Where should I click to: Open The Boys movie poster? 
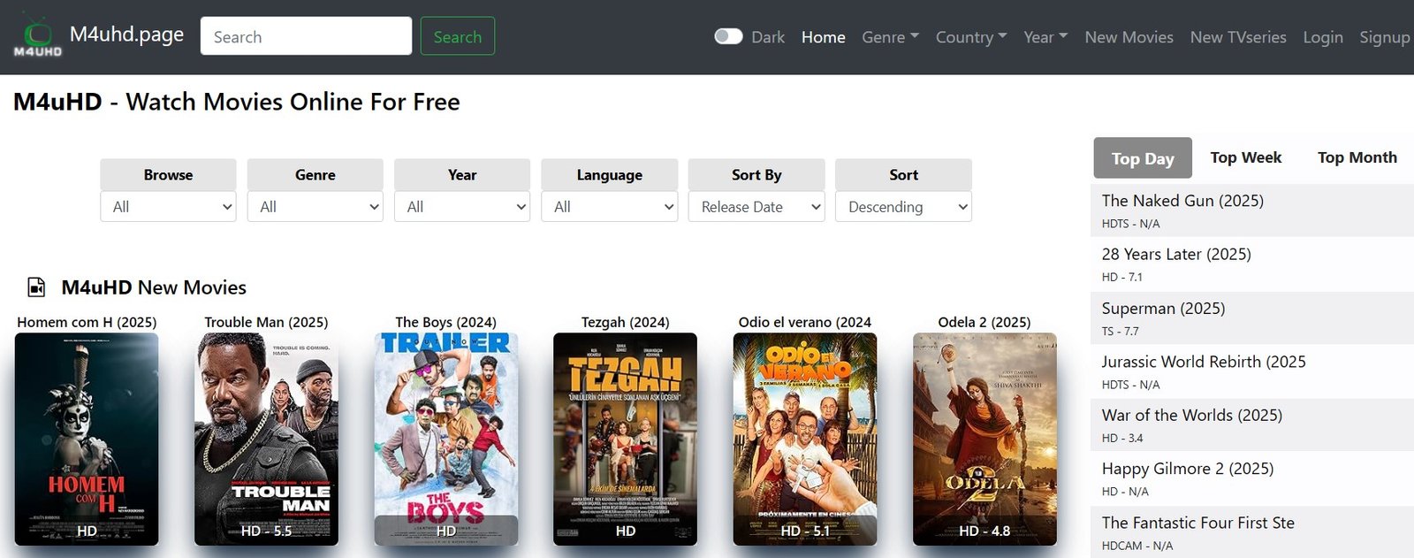pos(446,439)
